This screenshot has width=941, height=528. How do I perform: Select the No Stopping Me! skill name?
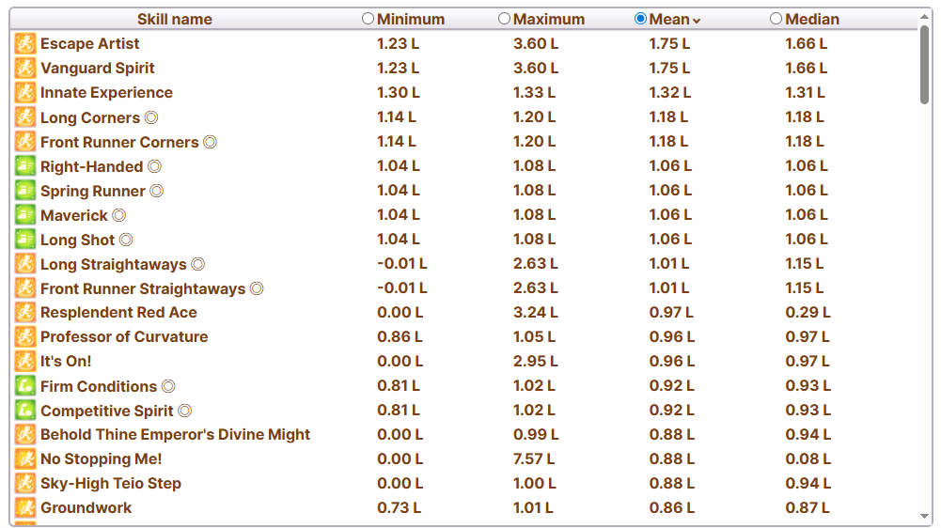click(102, 459)
